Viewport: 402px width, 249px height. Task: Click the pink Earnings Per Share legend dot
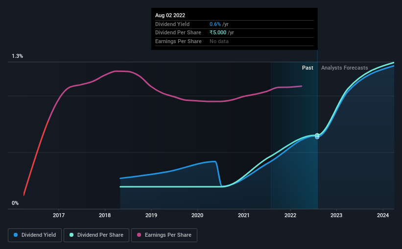point(139,235)
